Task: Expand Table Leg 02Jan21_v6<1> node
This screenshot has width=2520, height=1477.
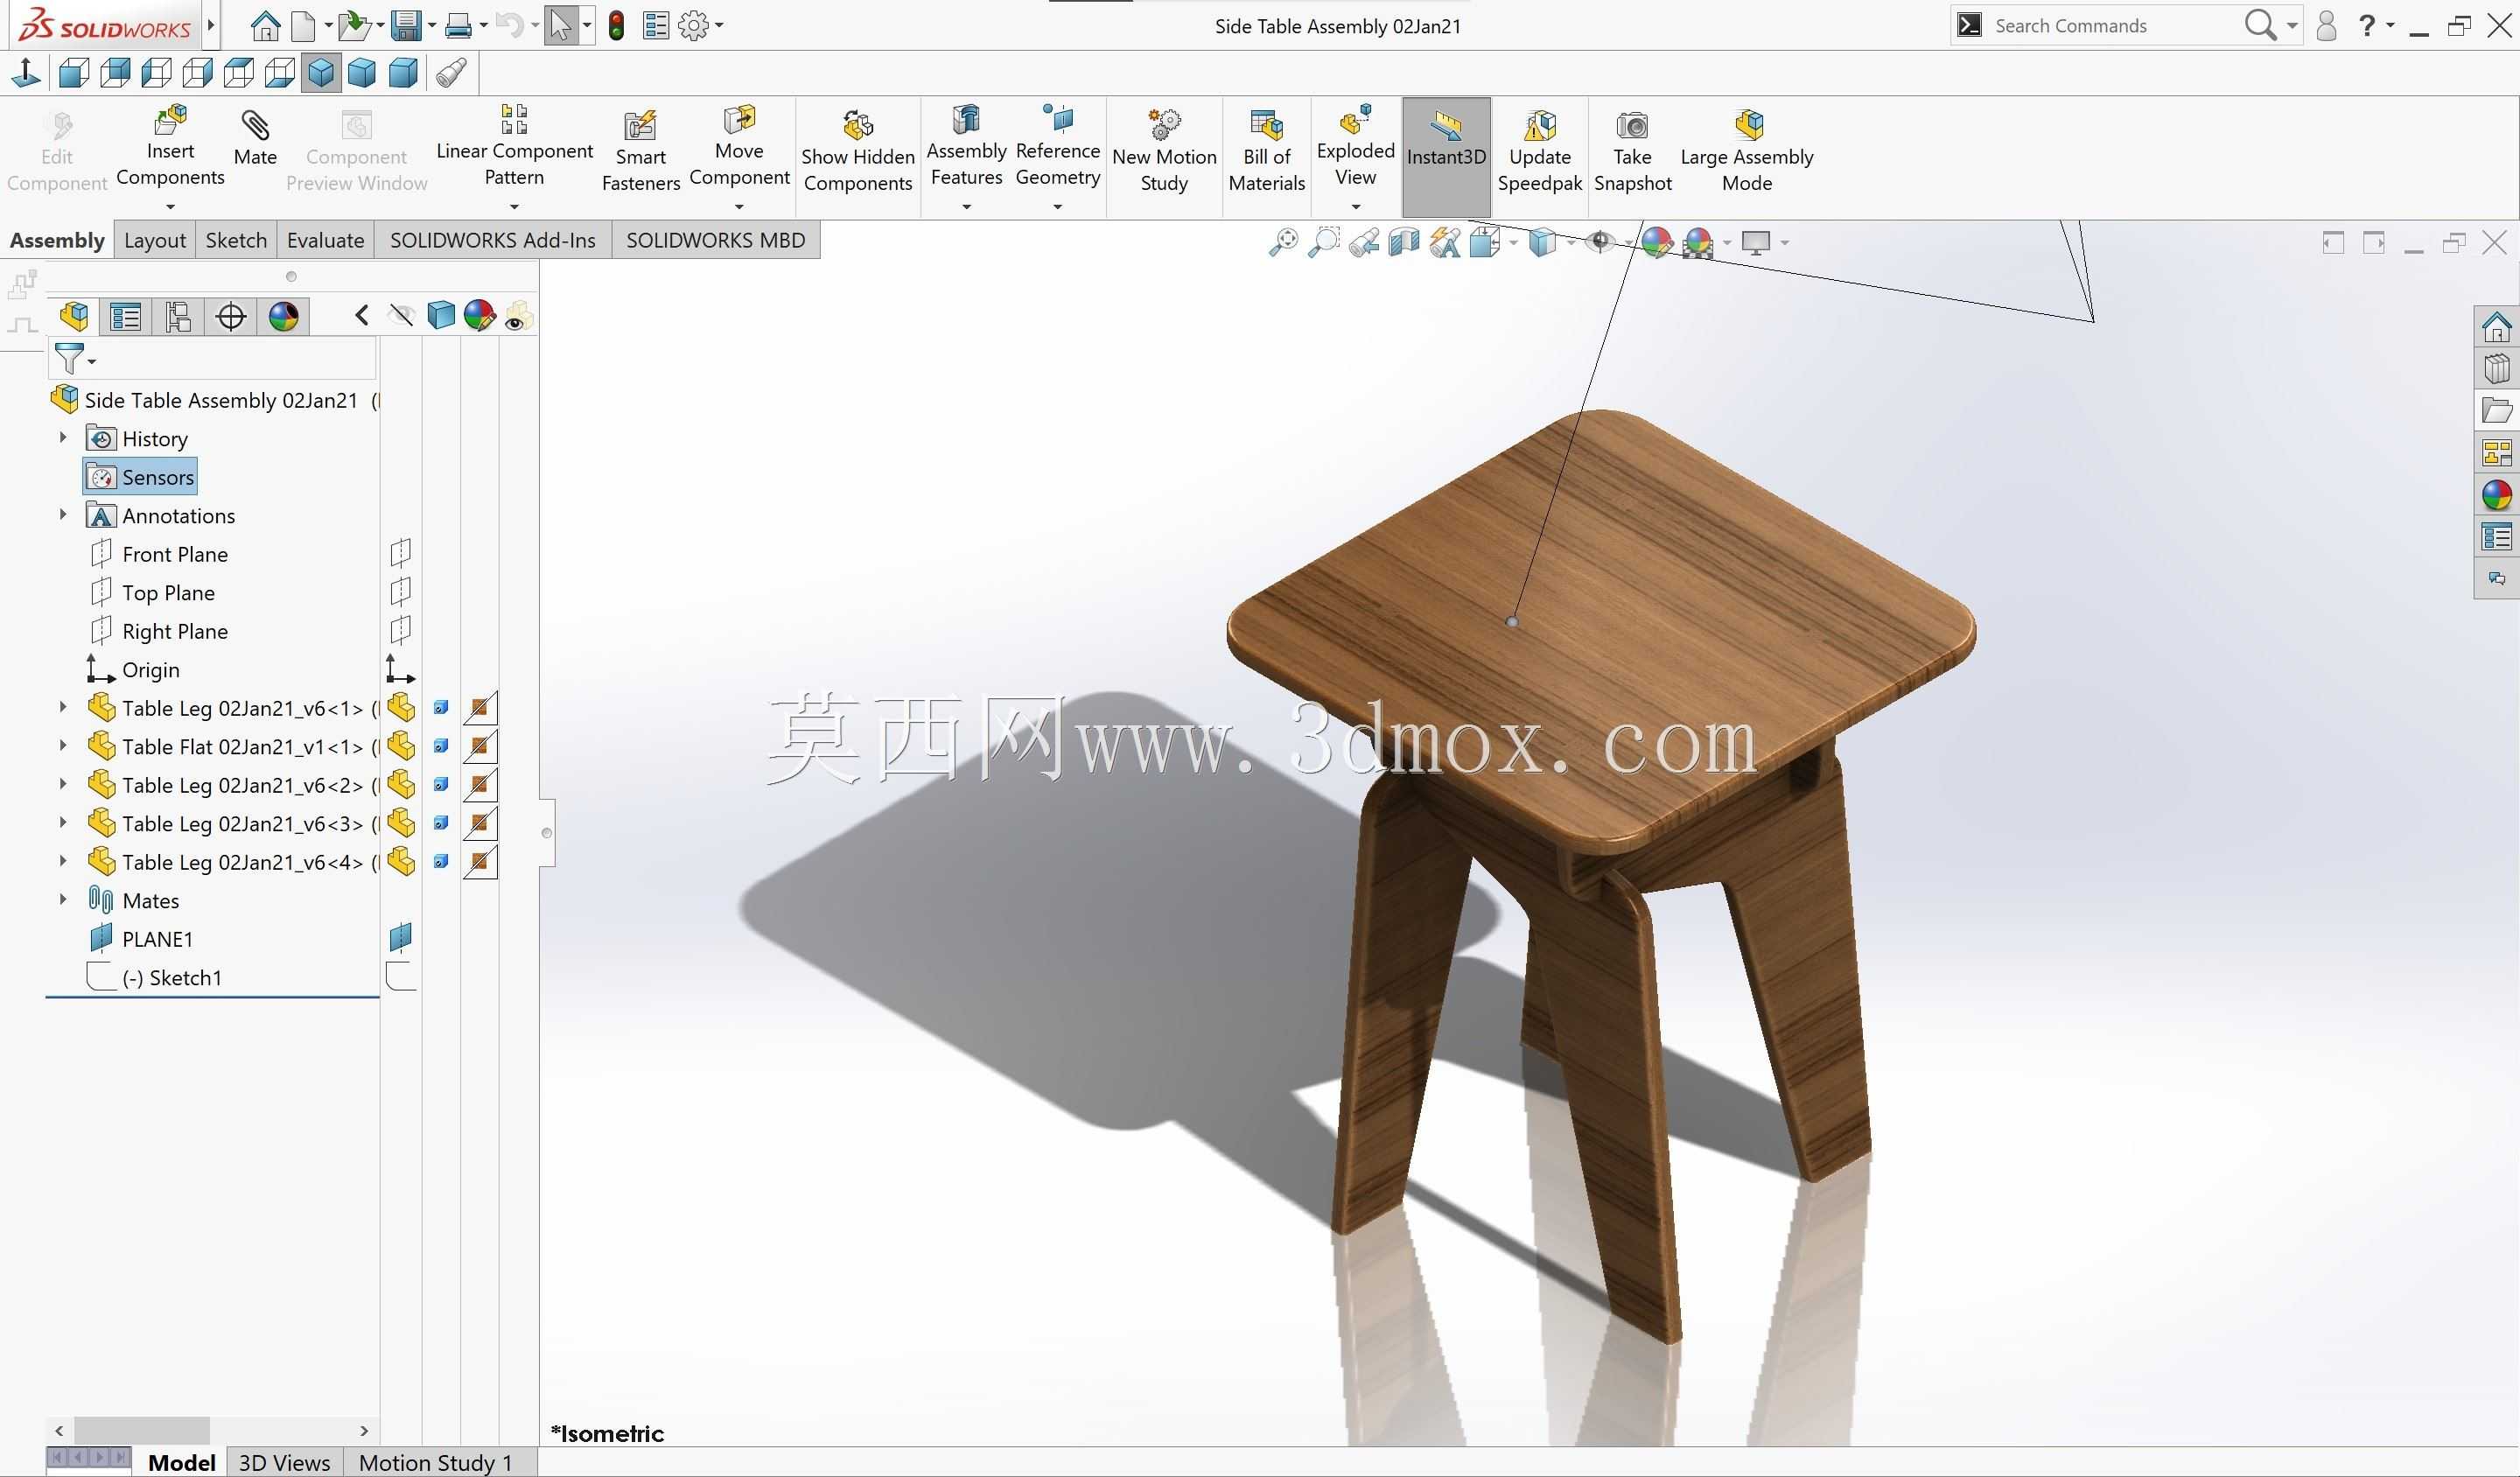Action: pyautogui.click(x=63, y=707)
